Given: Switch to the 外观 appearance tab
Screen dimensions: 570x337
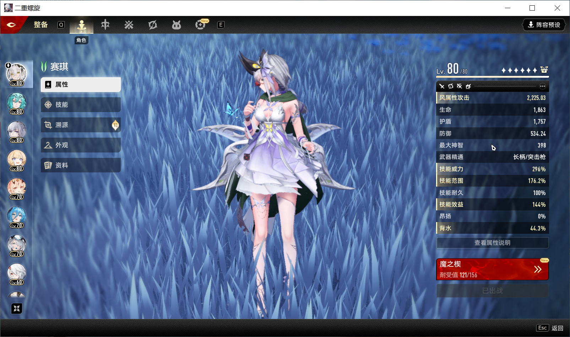Looking at the screenshot, I should 81,145.
